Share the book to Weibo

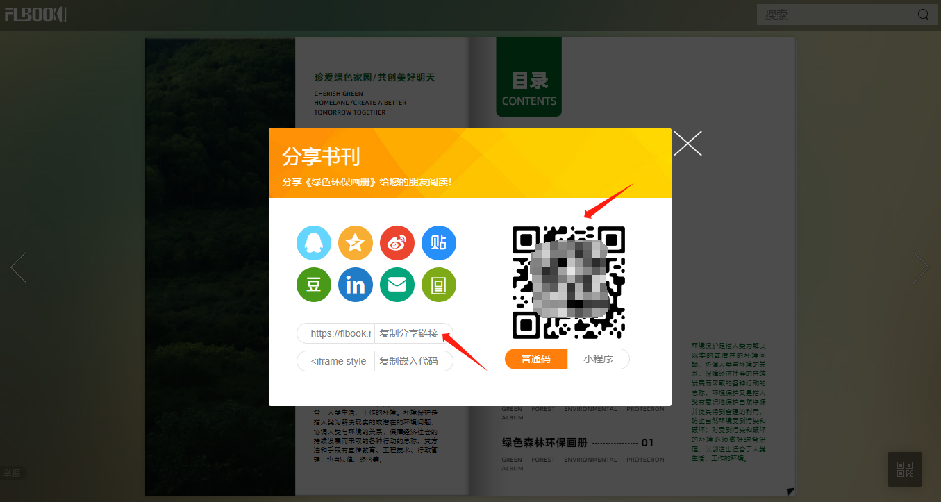pos(397,243)
